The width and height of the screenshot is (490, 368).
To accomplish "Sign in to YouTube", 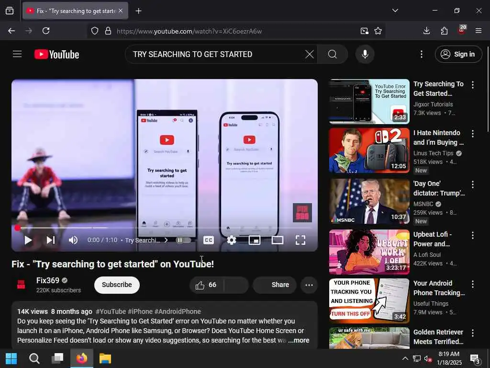I will click(x=458, y=54).
